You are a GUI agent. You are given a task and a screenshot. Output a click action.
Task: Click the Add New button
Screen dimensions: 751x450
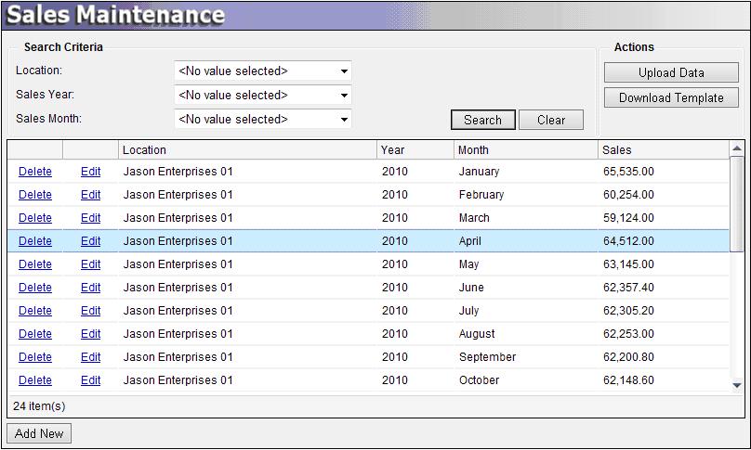39,433
